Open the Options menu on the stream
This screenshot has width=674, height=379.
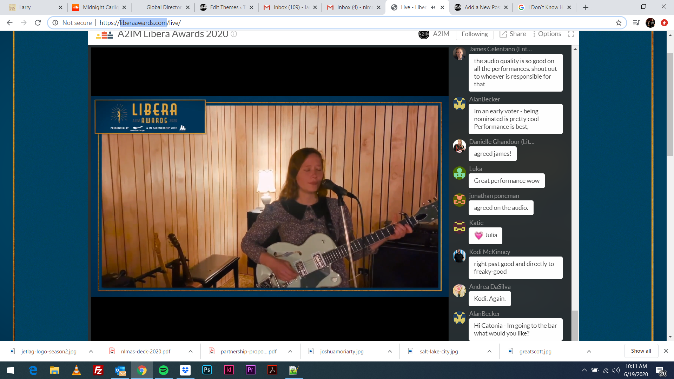pos(547,34)
